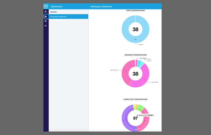Click the Rae Paylettner chart label
Image resolution: width=211 pixels, height=135 pixels.
pos(155,82)
